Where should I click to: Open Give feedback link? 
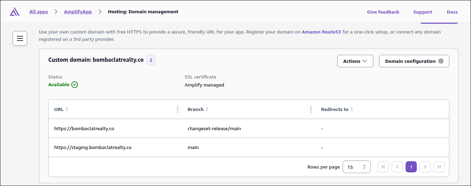point(383,12)
